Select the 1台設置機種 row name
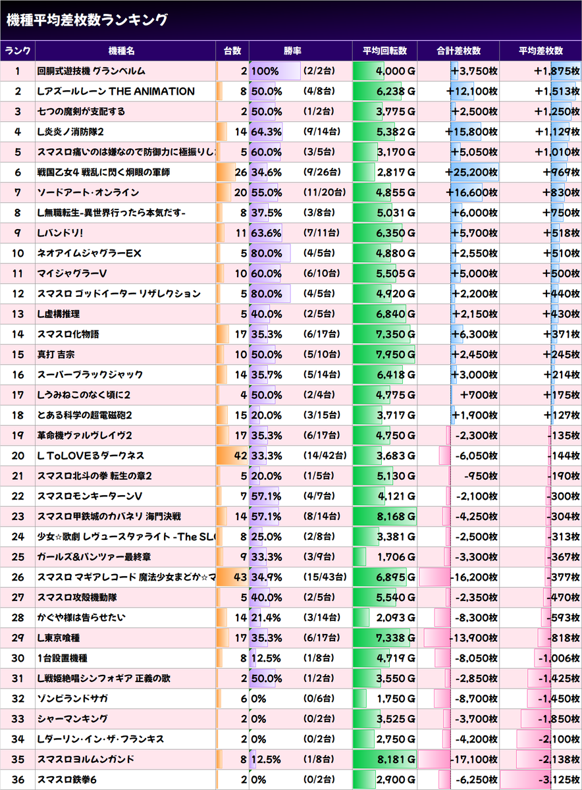 [63, 658]
